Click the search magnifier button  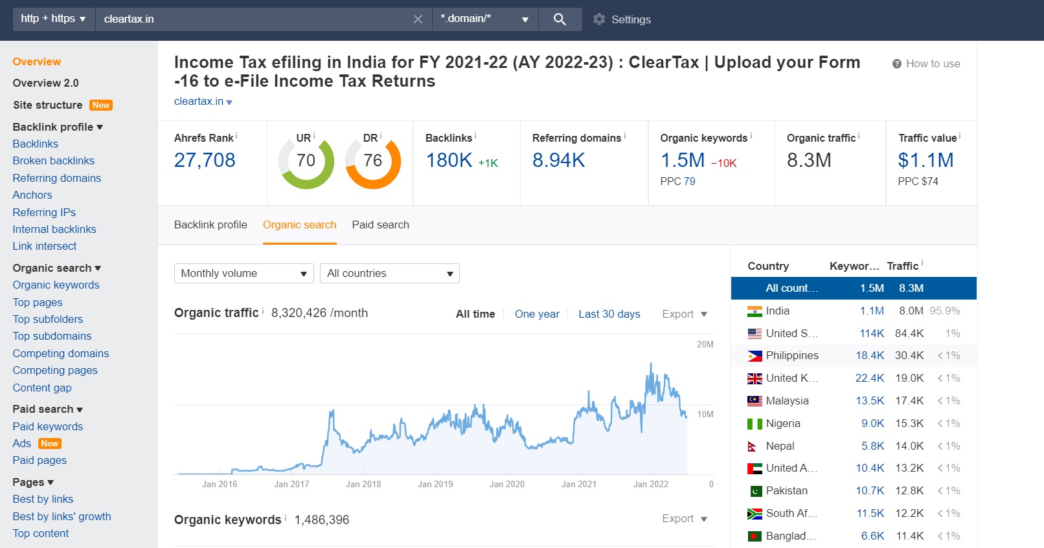[560, 19]
